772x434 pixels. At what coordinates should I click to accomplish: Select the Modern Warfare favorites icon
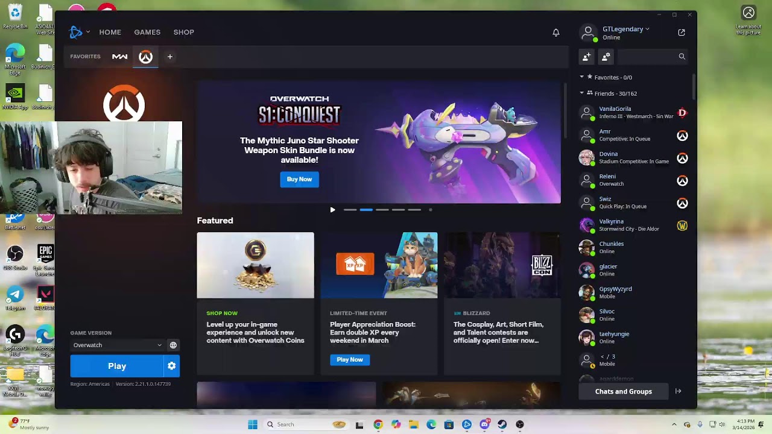point(119,57)
